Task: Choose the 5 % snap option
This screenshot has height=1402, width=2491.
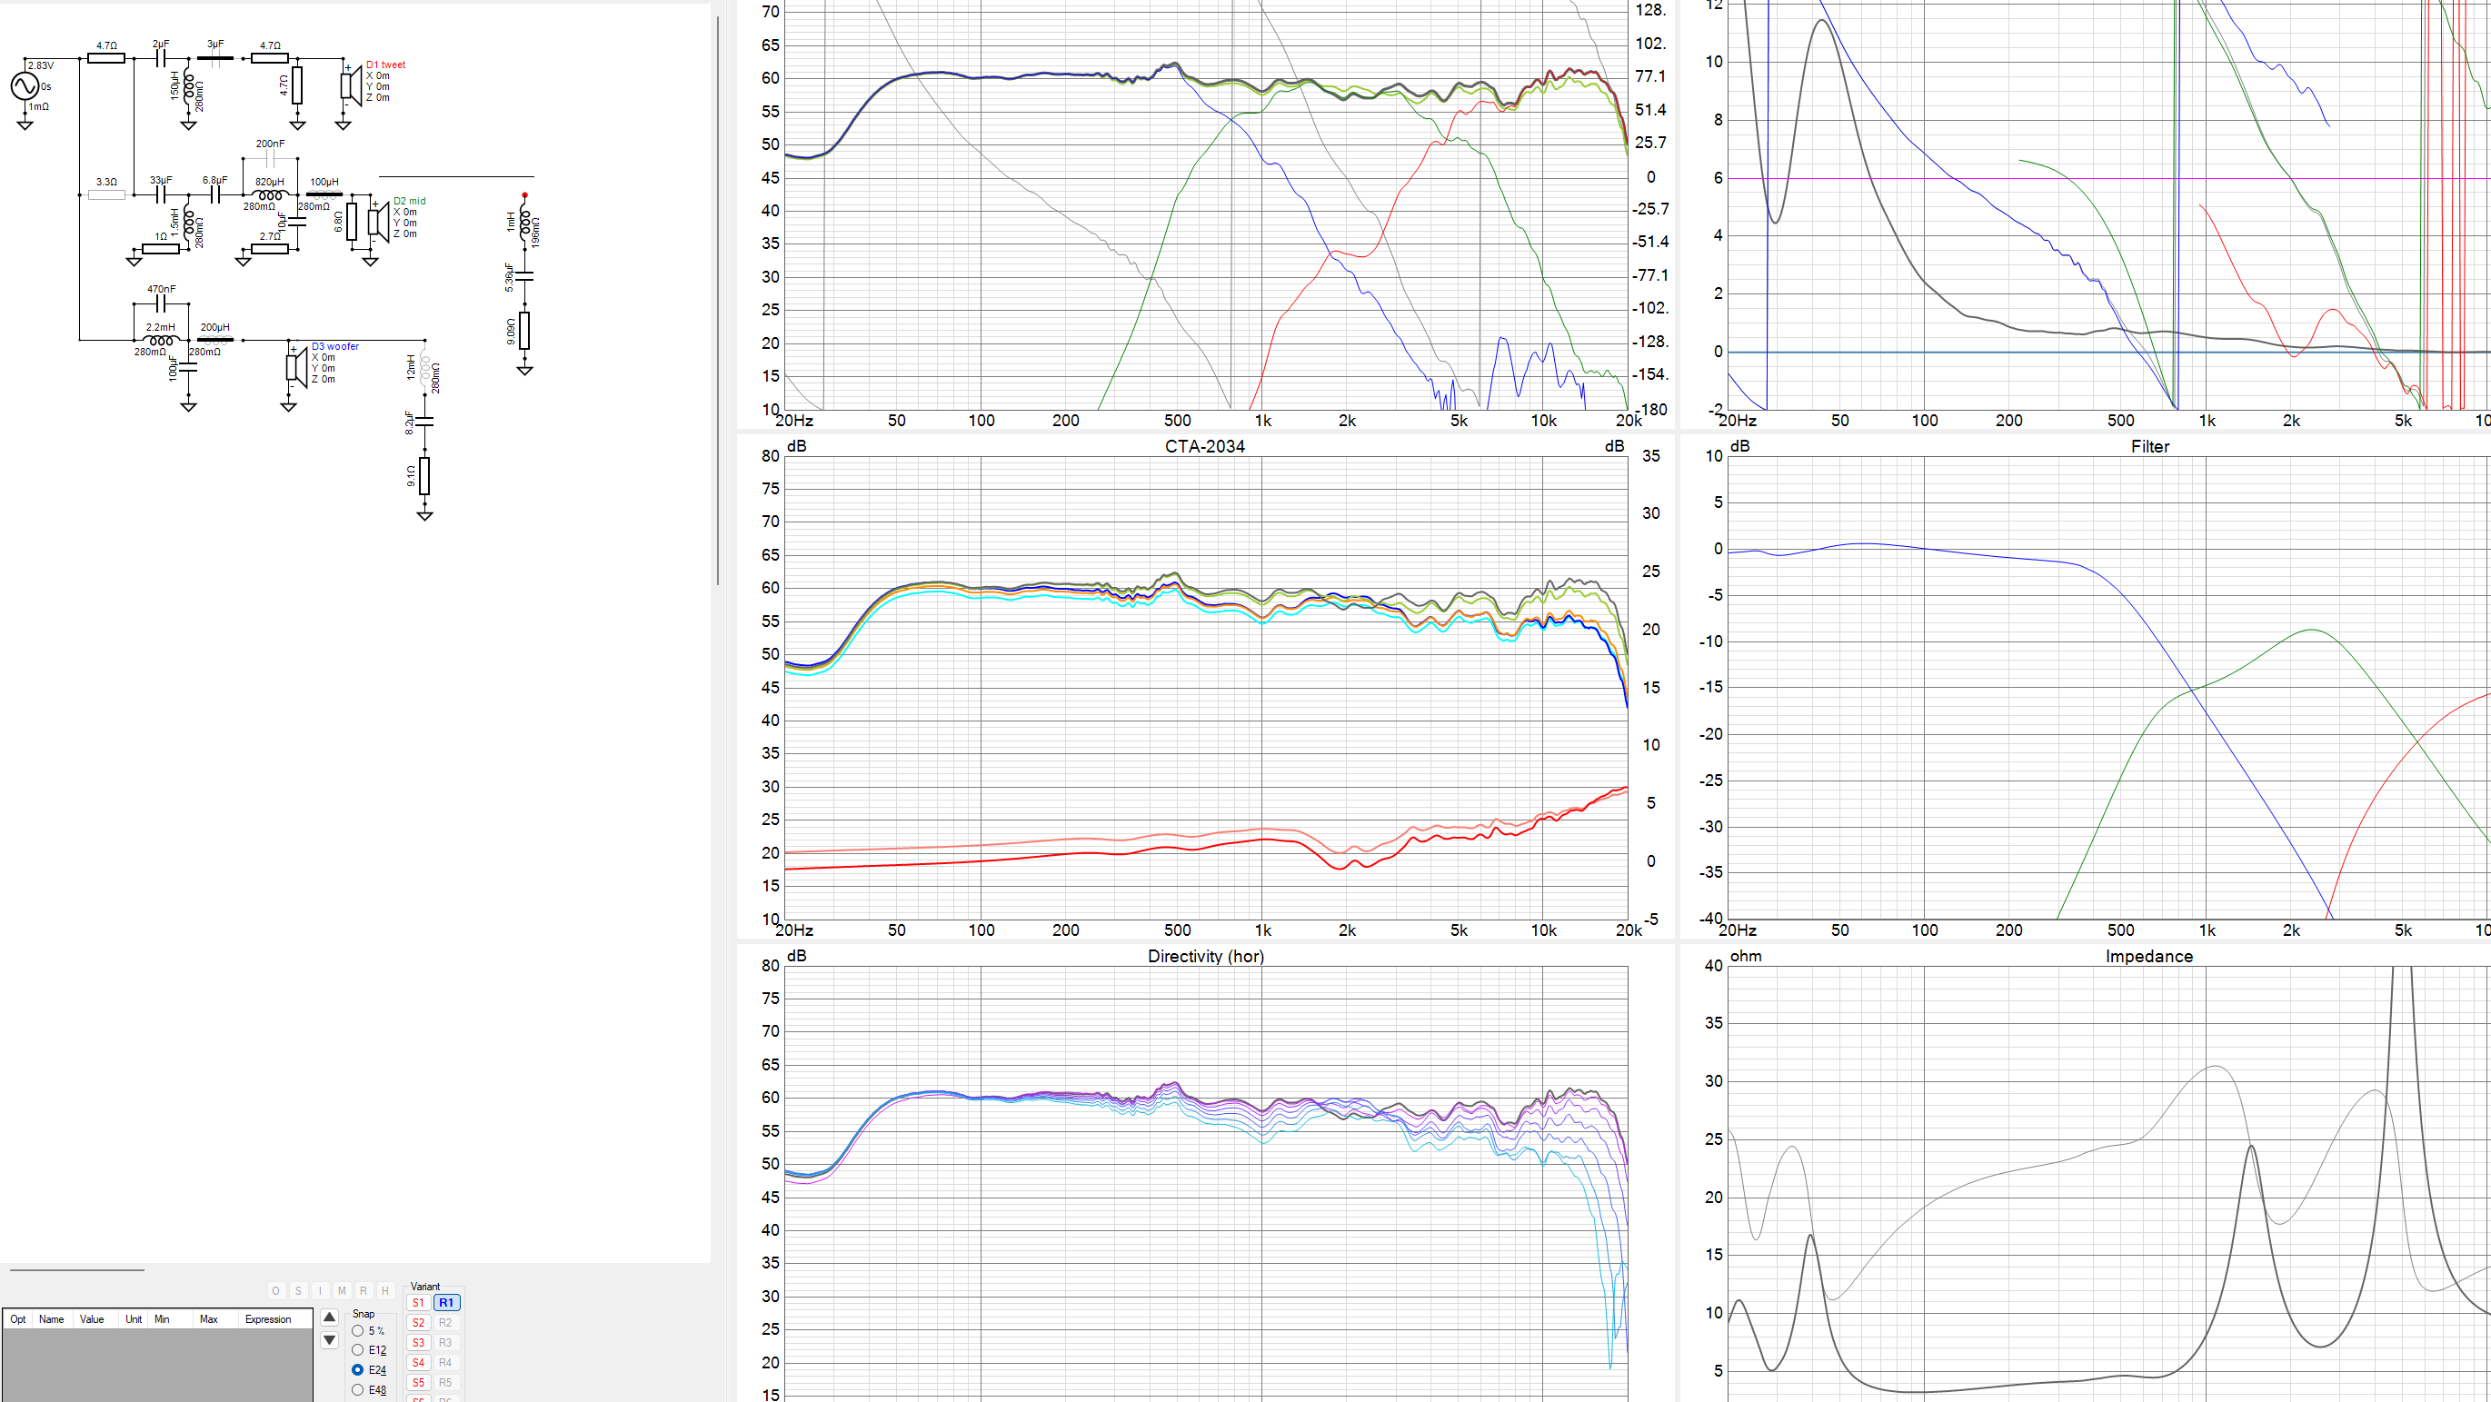Action: click(358, 1330)
